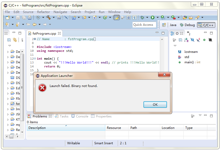
Task: Switch to the Java perspective
Action: 173,25
